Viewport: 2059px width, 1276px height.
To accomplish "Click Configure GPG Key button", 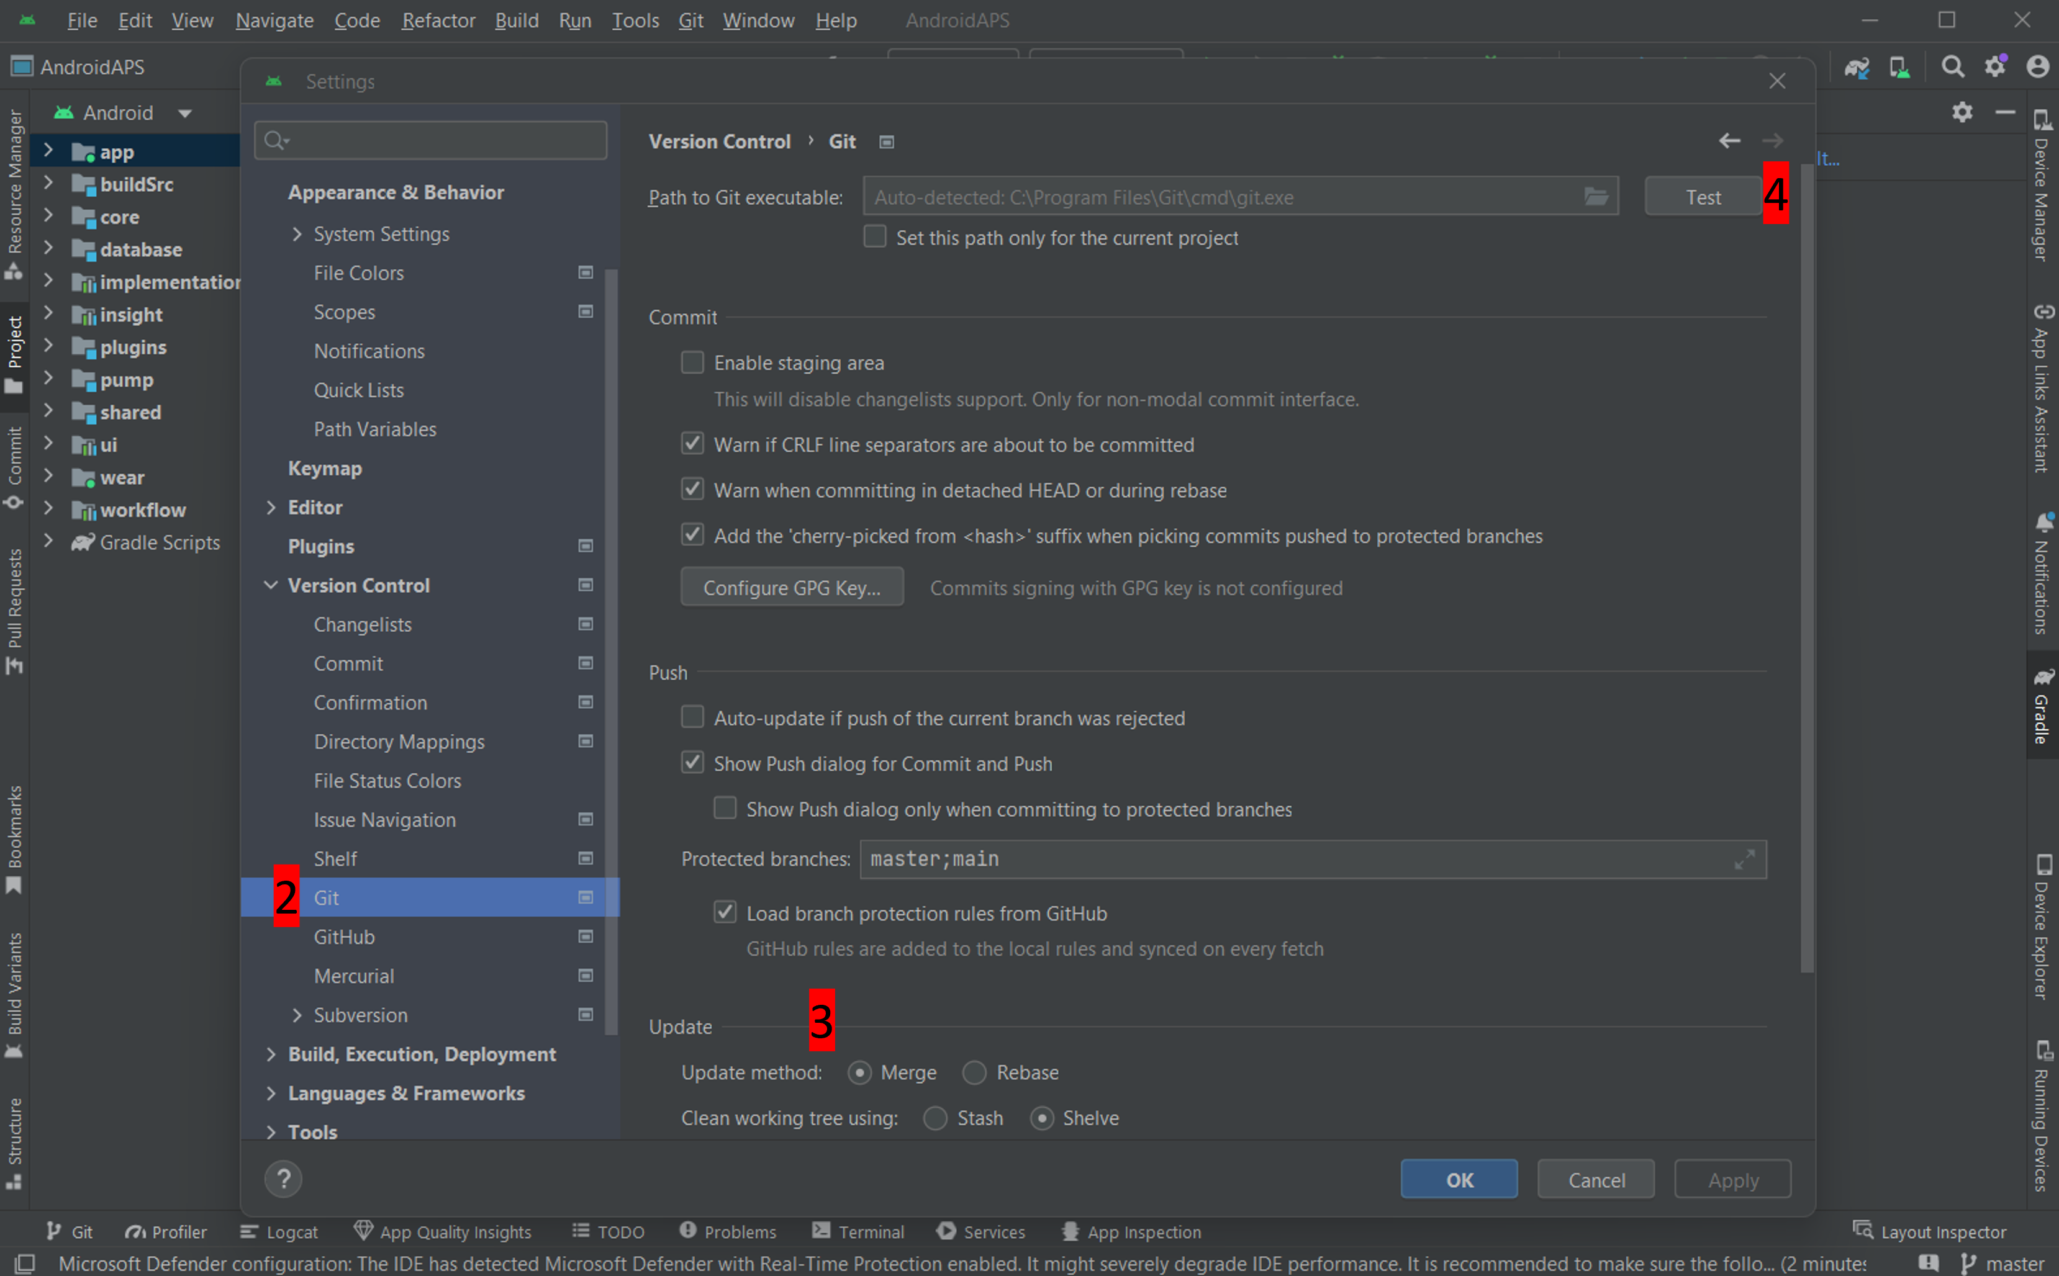I will pos(792,587).
